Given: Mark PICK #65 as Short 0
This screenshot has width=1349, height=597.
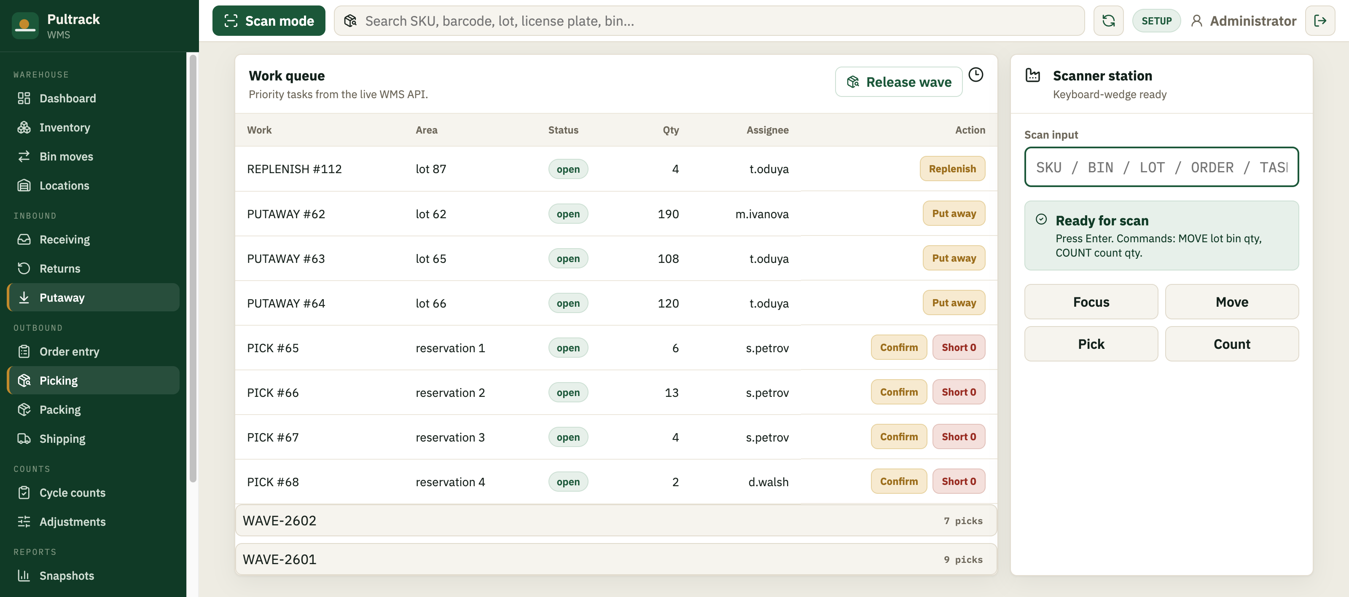Looking at the screenshot, I should [958, 347].
